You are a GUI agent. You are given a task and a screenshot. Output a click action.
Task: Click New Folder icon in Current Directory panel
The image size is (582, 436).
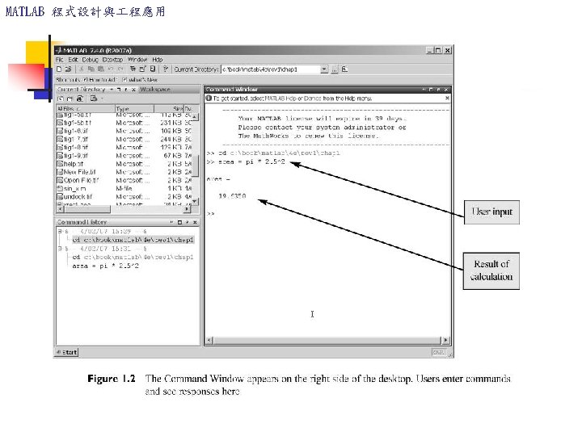tap(70, 99)
